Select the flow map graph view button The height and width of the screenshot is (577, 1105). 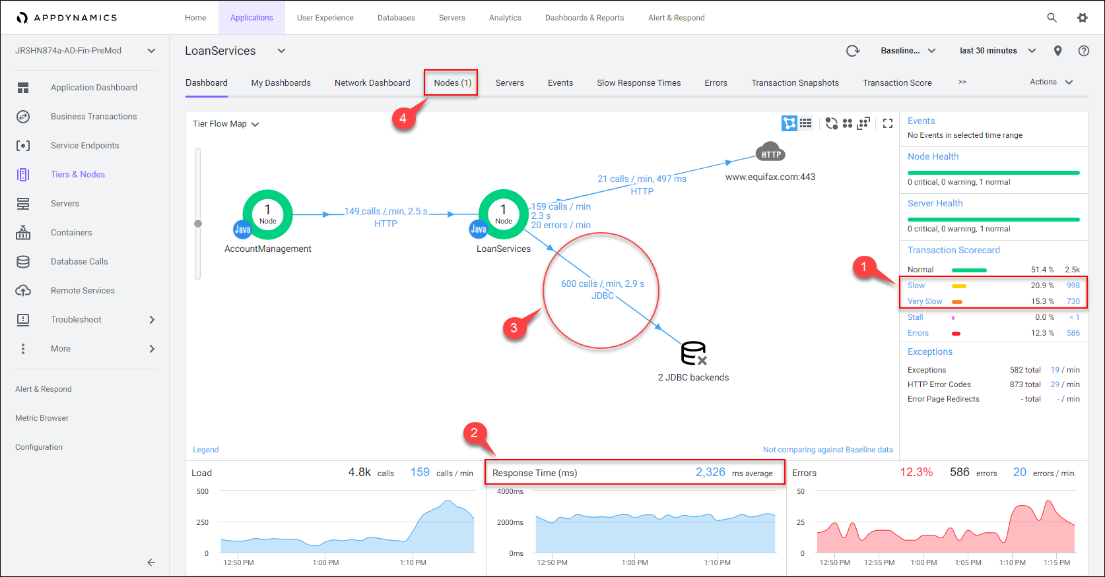[789, 123]
